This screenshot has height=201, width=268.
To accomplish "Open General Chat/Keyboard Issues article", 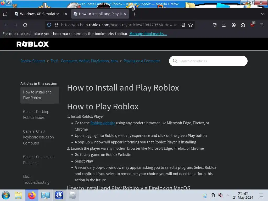I will pos(38,137).
